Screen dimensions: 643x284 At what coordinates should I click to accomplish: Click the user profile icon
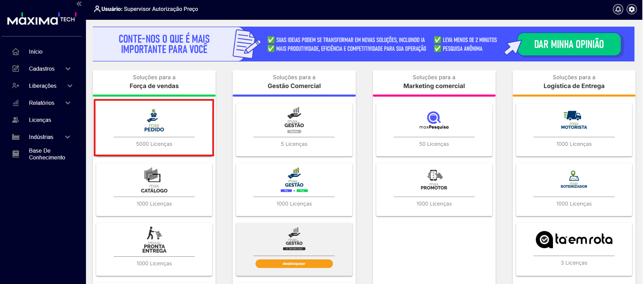[x=97, y=9]
